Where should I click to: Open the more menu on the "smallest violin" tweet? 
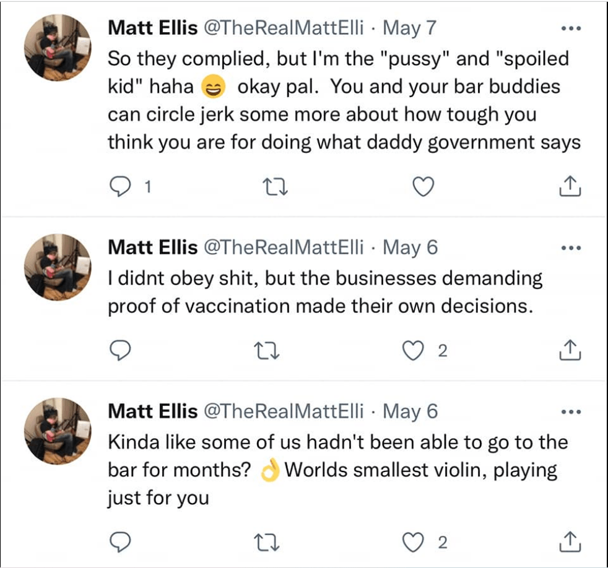tap(570, 411)
